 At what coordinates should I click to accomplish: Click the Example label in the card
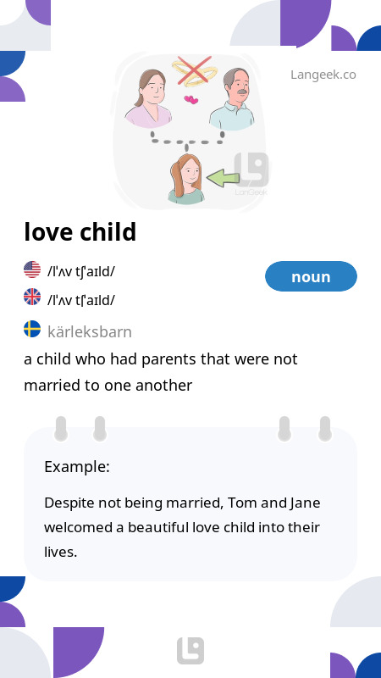(x=77, y=467)
